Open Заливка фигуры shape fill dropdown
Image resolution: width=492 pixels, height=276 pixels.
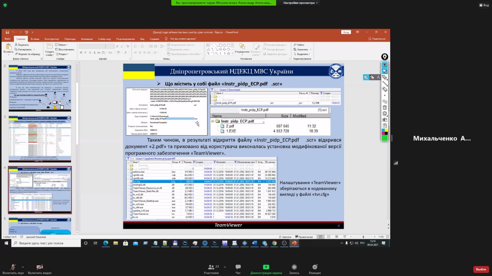pyautogui.click(x=274, y=45)
